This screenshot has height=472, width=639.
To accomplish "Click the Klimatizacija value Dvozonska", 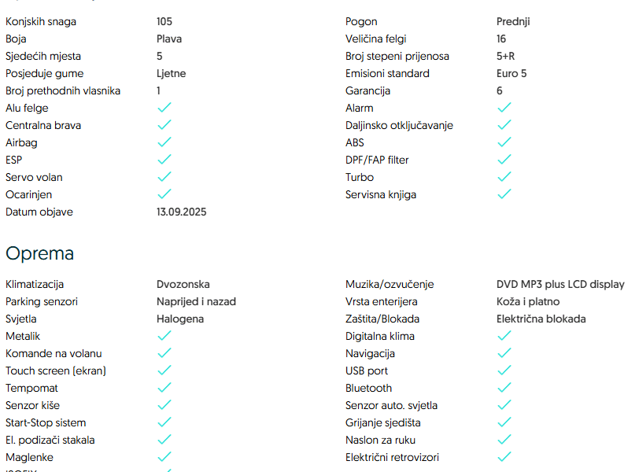I will 183,284.
